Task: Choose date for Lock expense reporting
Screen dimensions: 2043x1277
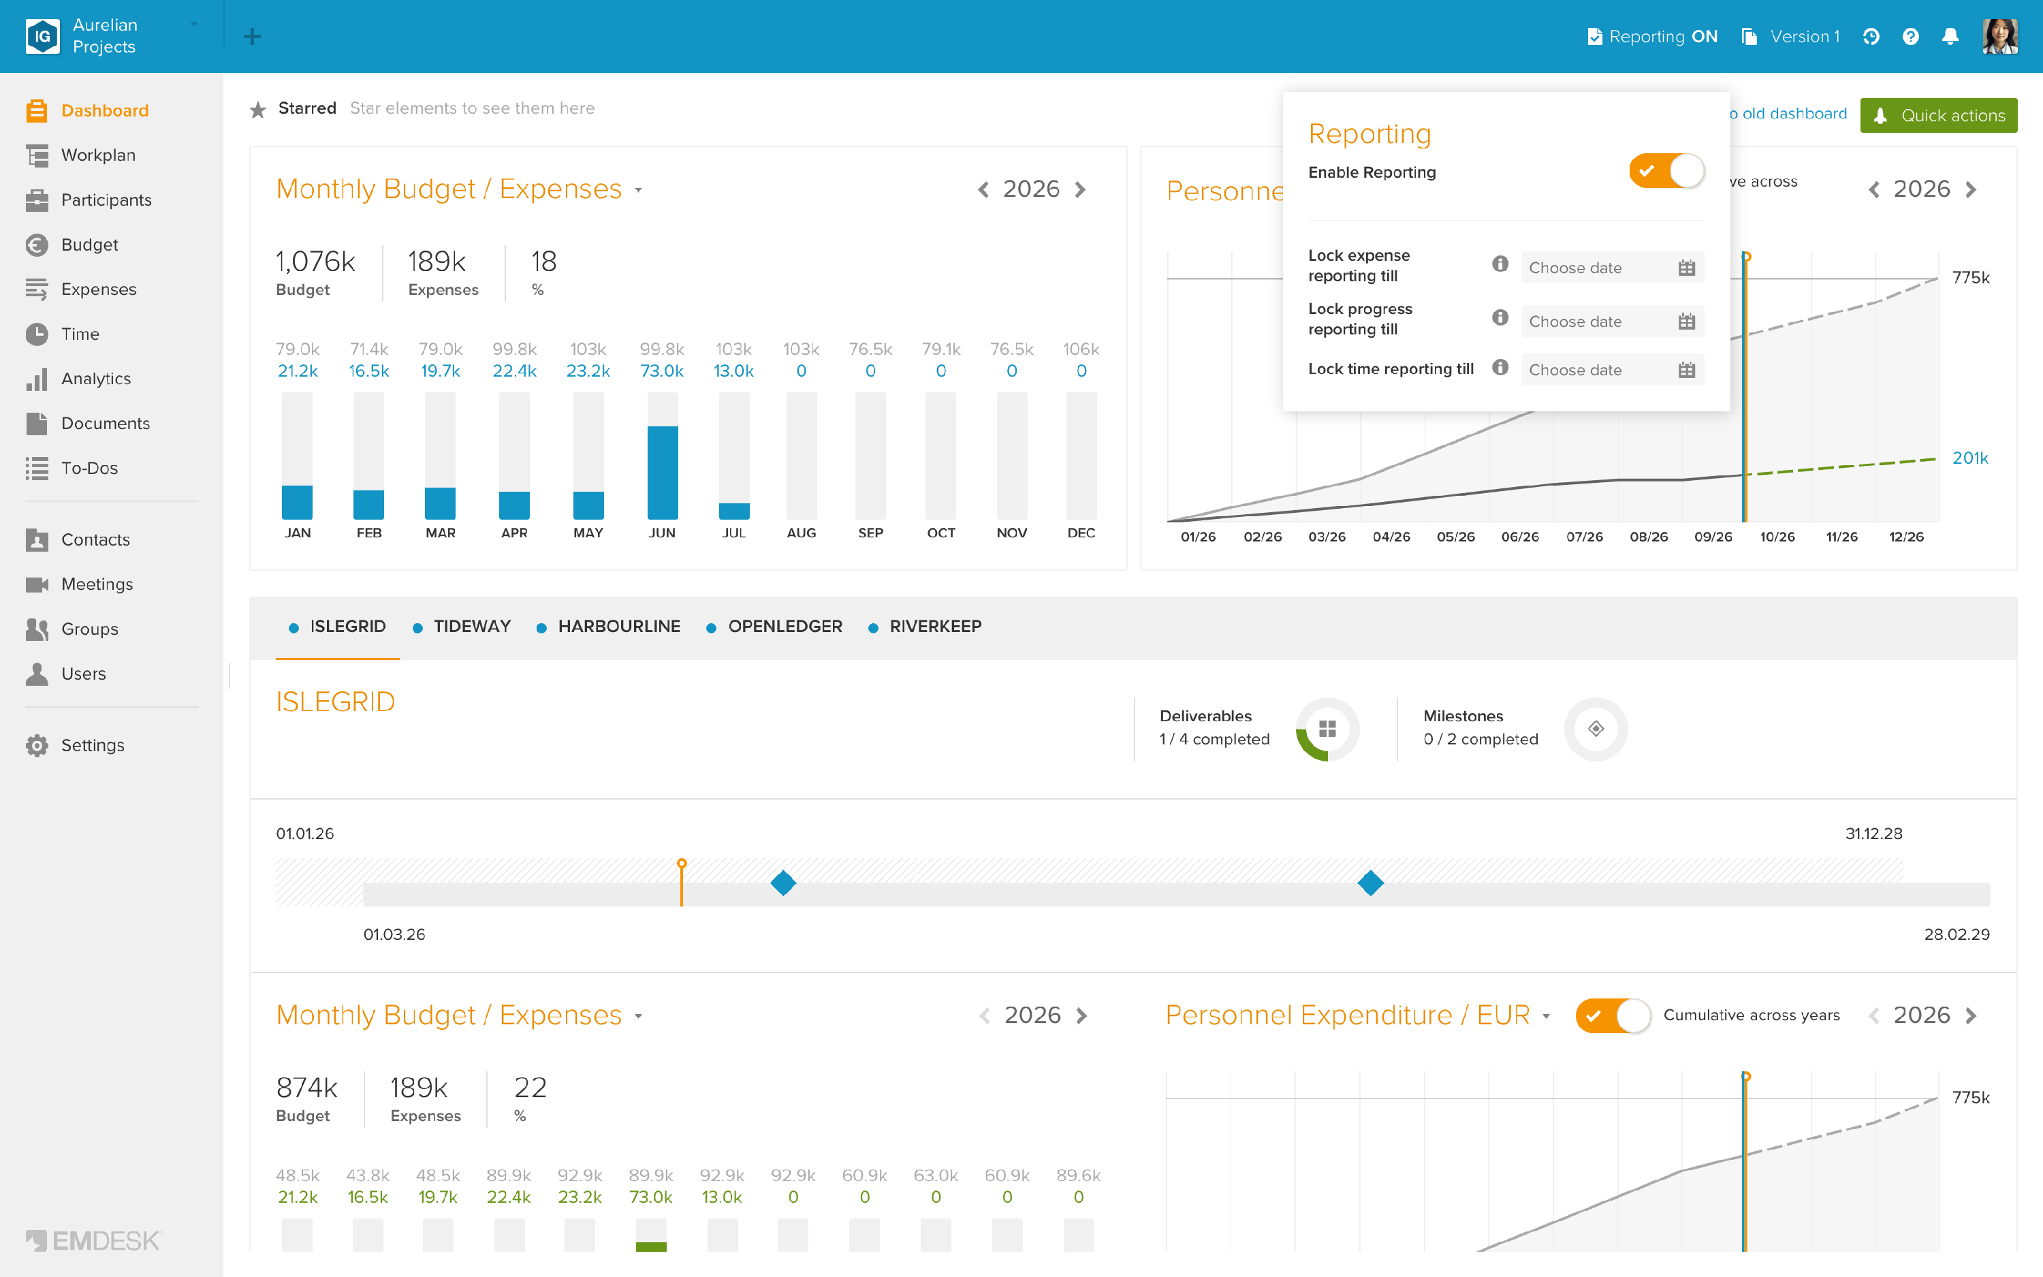Action: pyautogui.click(x=1613, y=268)
